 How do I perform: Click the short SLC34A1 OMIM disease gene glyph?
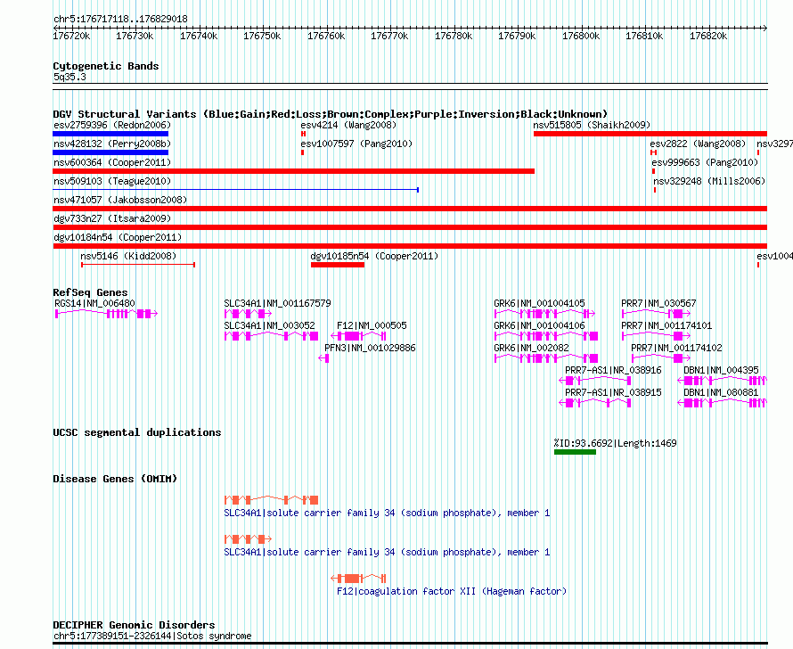pos(248,539)
